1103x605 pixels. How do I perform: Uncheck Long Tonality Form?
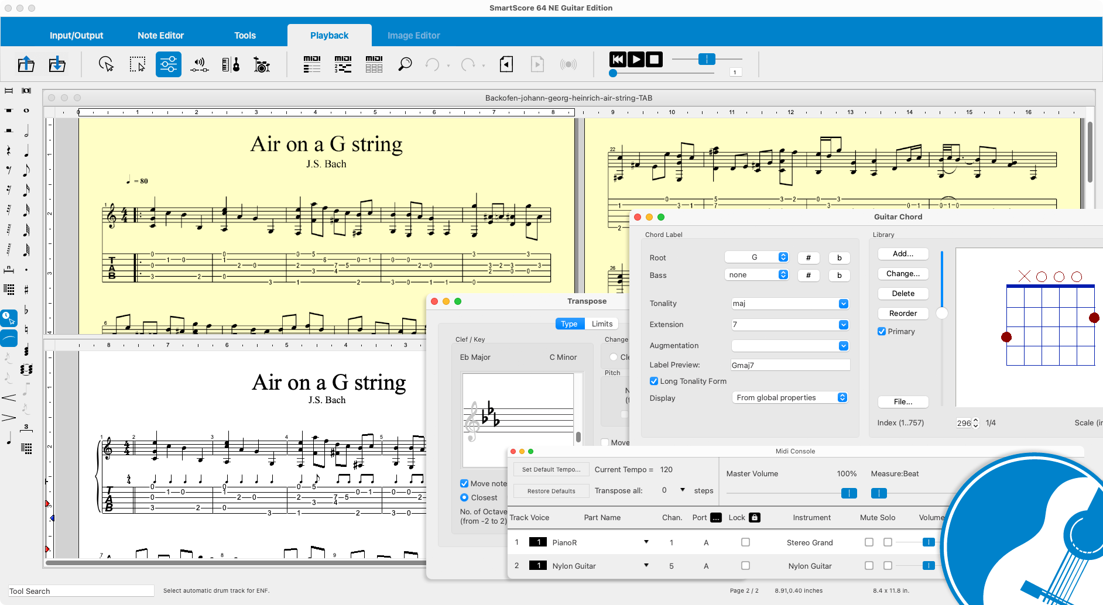(653, 381)
